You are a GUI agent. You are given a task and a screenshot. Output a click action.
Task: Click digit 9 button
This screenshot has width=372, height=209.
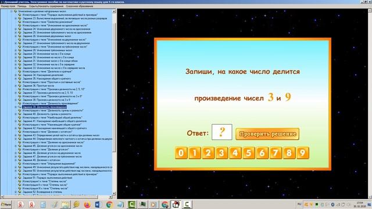pos(303,153)
